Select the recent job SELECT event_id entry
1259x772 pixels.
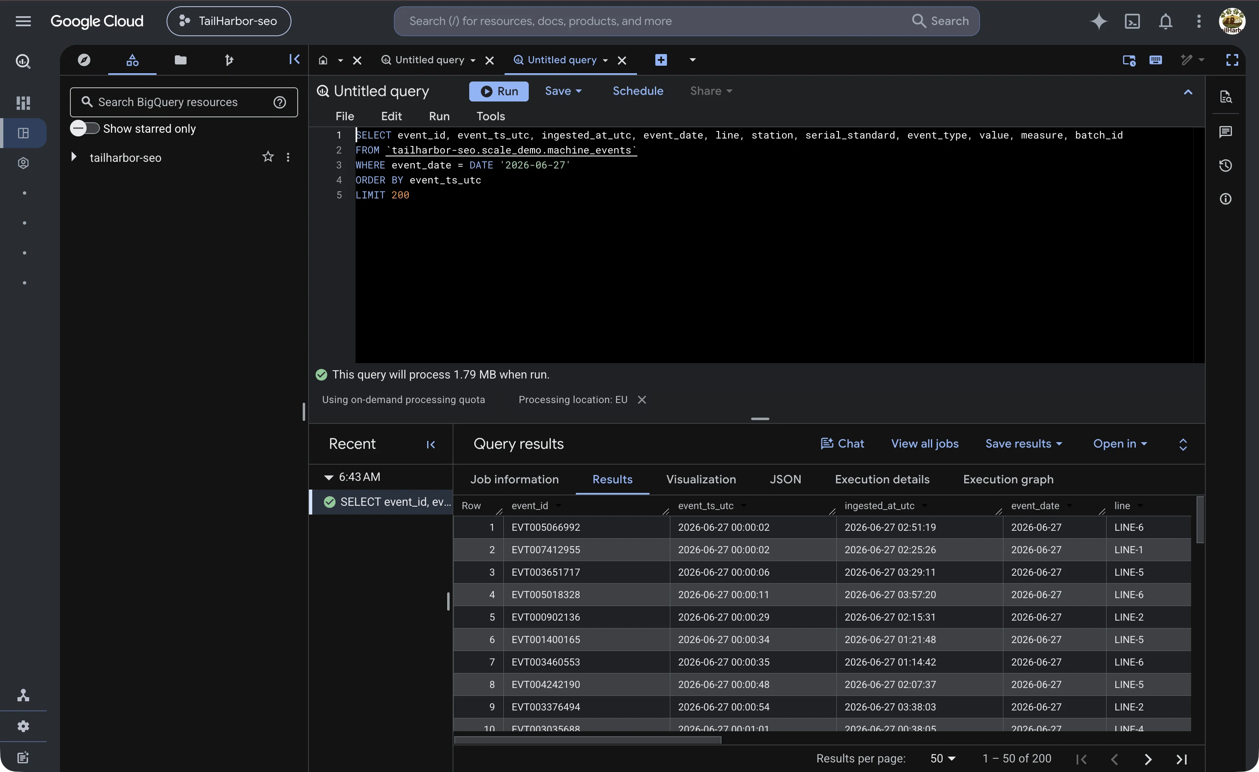click(381, 502)
